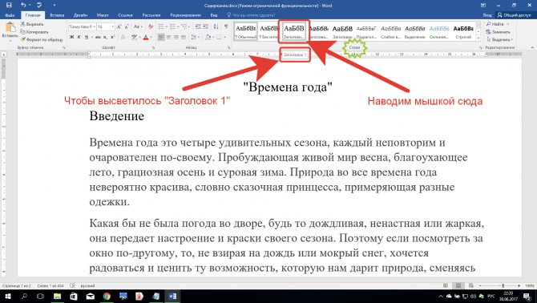Click the Заменить (Replace) button

499,32
